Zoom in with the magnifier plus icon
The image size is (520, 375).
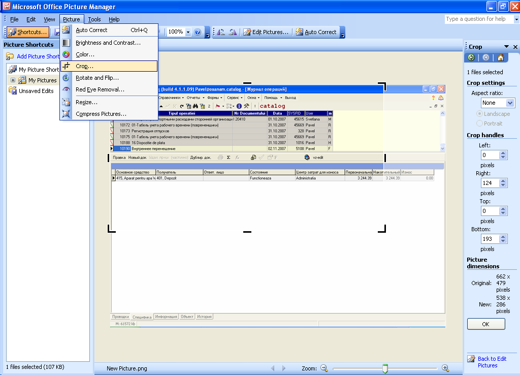[x=445, y=368]
